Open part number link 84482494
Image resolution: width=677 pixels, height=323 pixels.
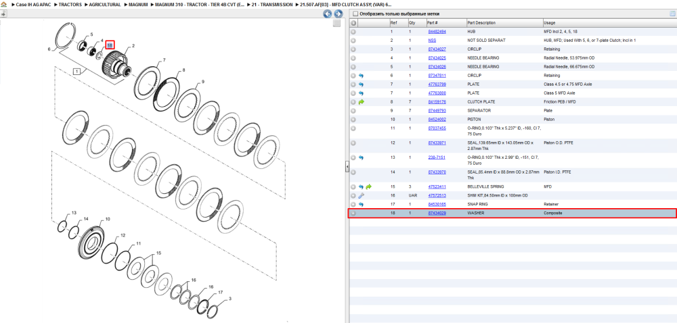click(x=437, y=32)
